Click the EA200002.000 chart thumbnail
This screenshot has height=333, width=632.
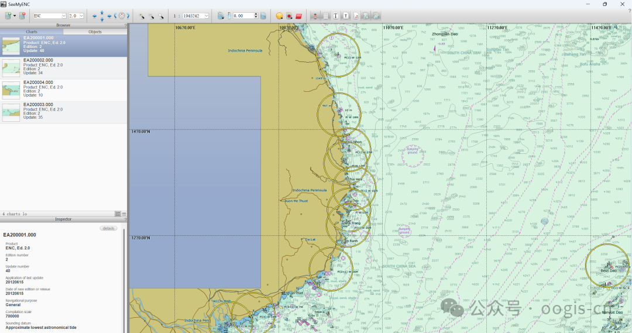click(x=11, y=68)
